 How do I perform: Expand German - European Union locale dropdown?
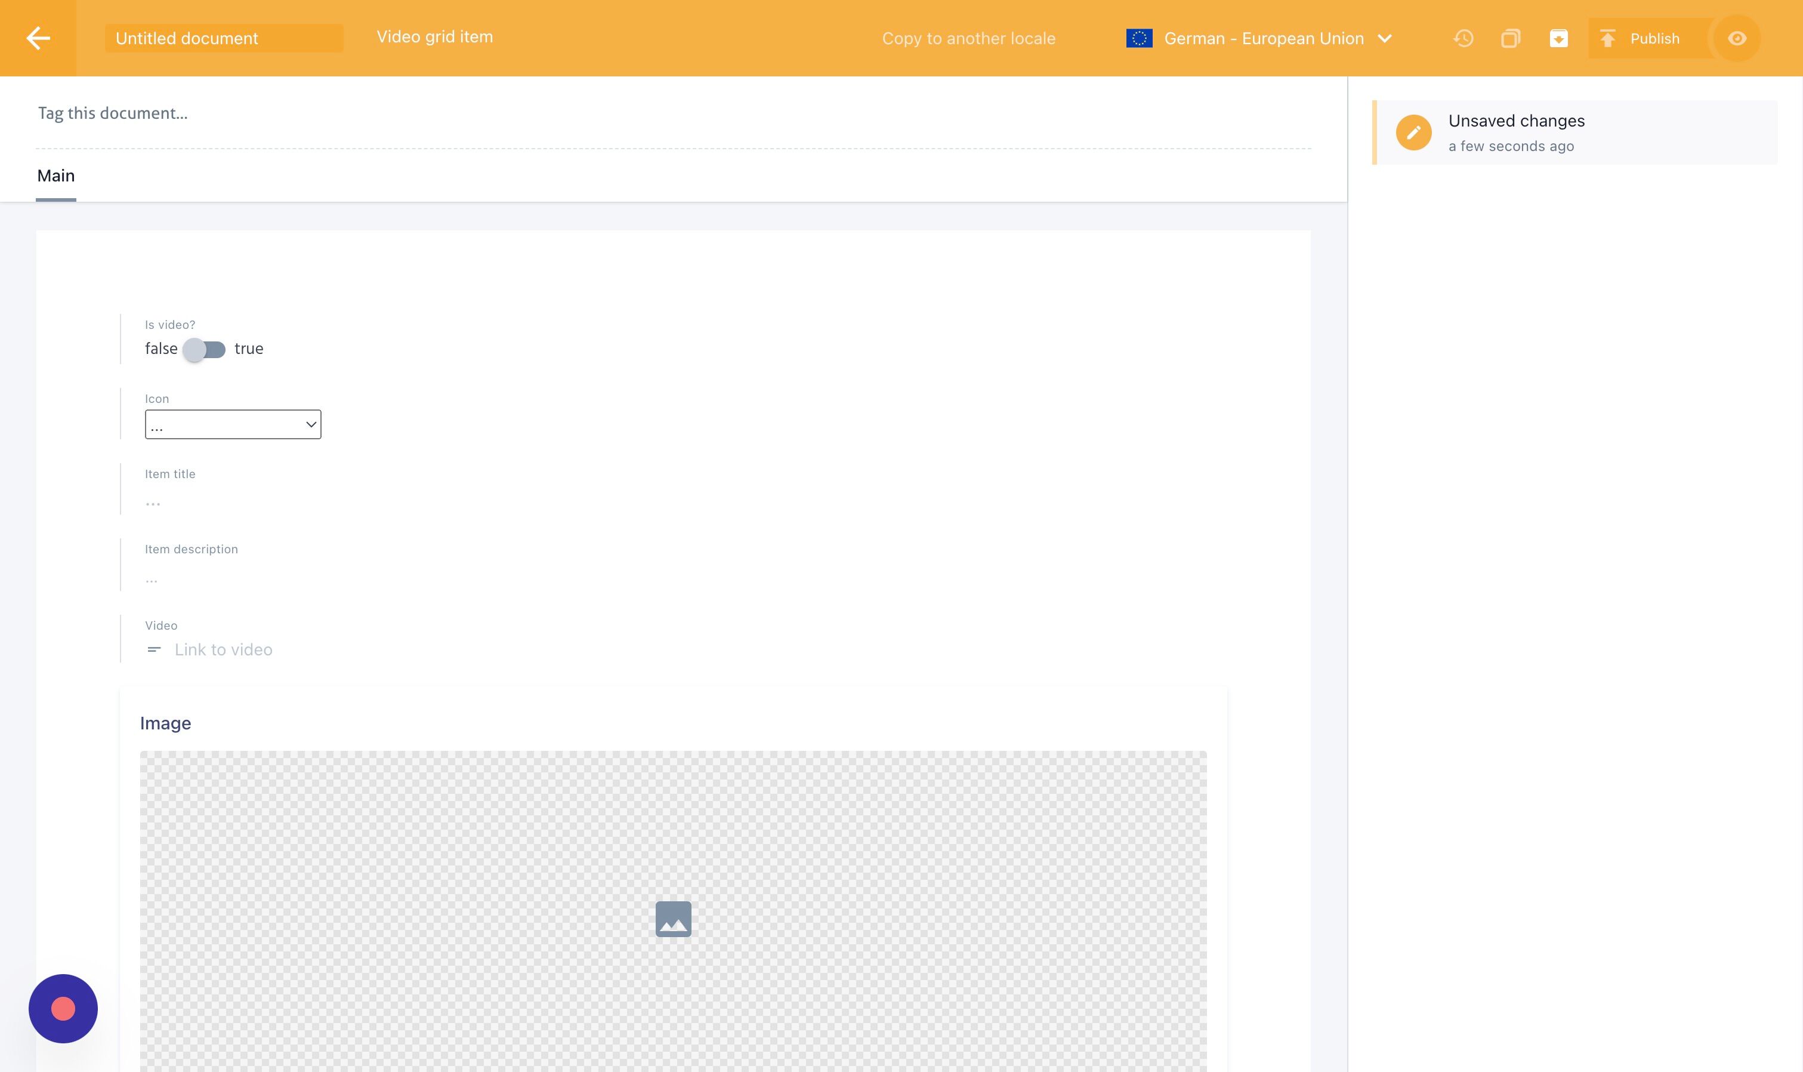tap(1263, 38)
